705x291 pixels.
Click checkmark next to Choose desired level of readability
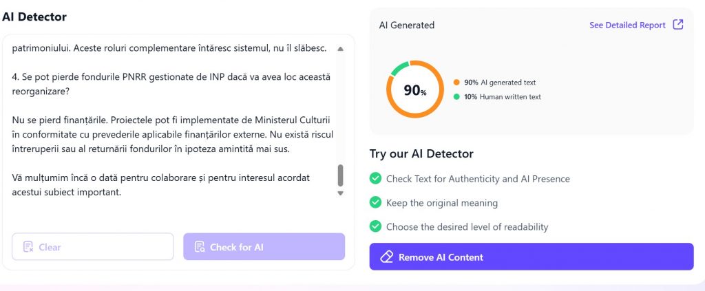375,226
